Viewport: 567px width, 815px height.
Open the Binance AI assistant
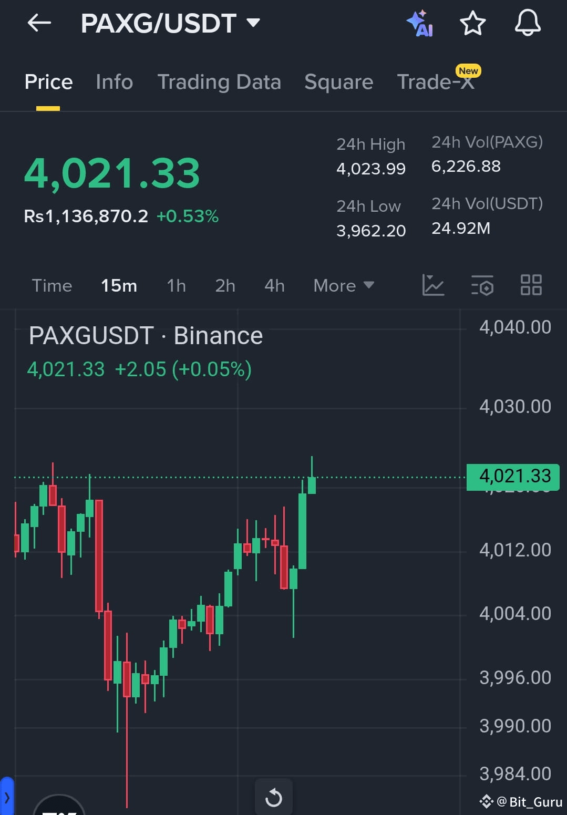pos(419,23)
